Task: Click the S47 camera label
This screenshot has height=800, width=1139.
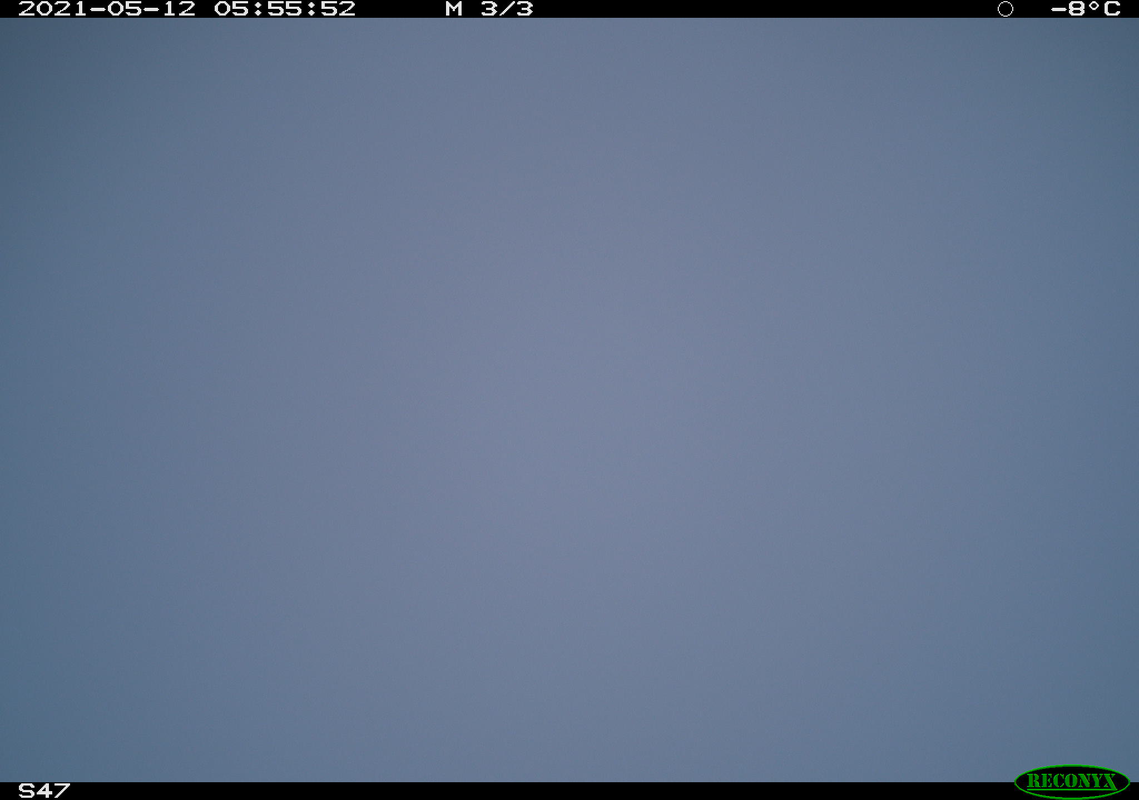Action: [x=44, y=791]
